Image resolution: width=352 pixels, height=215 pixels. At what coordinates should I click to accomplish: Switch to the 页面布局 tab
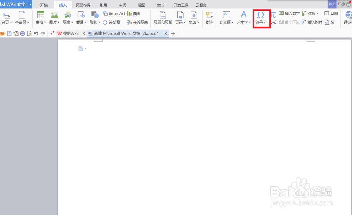coord(83,5)
